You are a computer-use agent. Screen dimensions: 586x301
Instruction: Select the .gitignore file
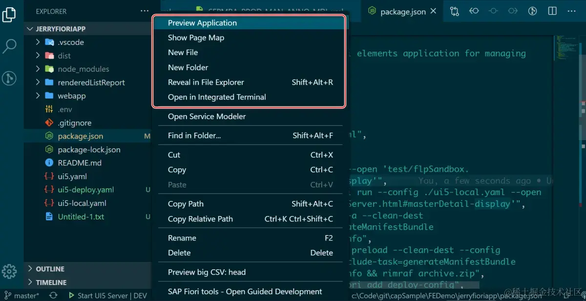tap(88, 123)
